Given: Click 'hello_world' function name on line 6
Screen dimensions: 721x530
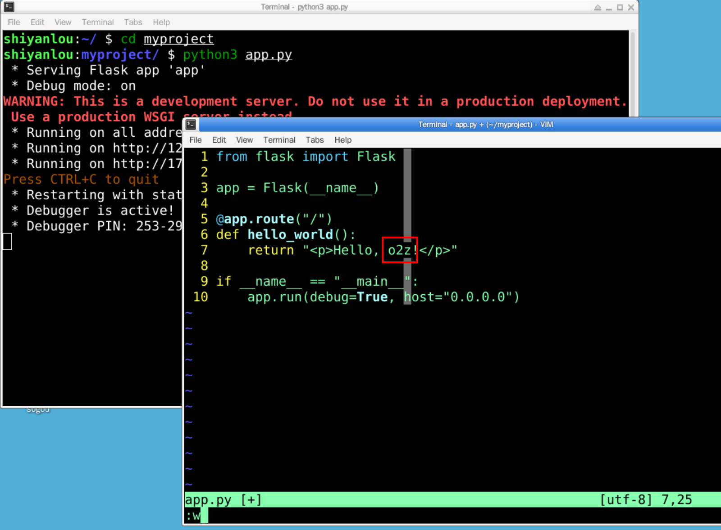Looking at the screenshot, I should pos(290,235).
